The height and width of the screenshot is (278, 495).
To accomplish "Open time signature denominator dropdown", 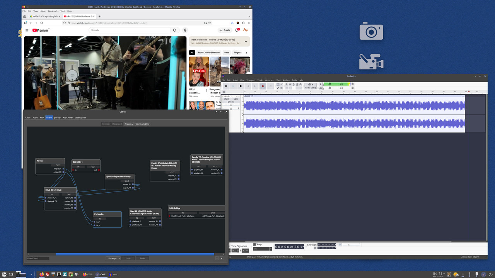I will (x=245, y=251).
